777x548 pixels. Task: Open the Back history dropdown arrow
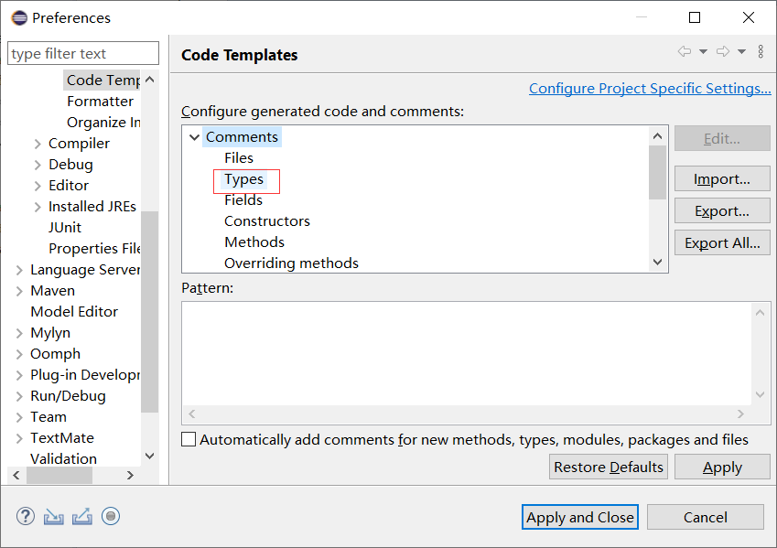(x=703, y=52)
